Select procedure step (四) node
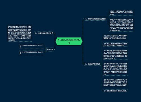This screenshot has height=102, width=141. pos(115,69)
